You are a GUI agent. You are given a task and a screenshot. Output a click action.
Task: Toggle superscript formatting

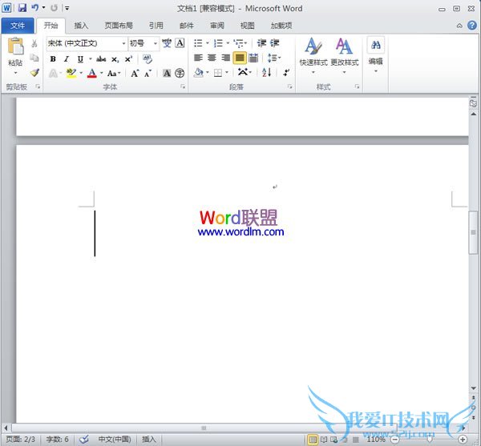pyautogui.click(x=128, y=58)
